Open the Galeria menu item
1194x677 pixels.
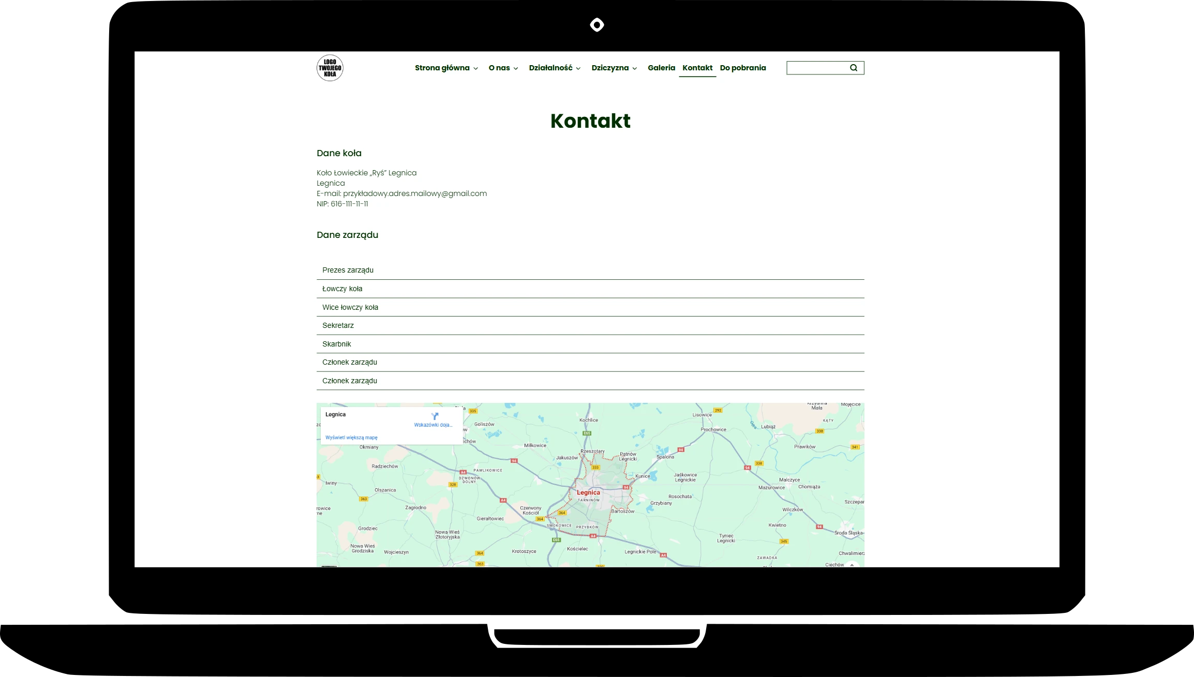pos(661,68)
